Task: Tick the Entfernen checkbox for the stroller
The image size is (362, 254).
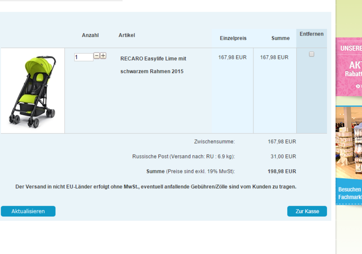Action: tap(311, 54)
